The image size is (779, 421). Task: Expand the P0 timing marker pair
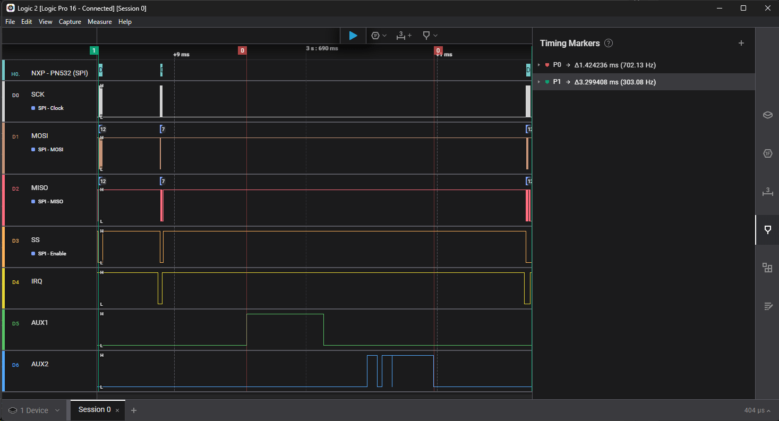click(x=538, y=65)
